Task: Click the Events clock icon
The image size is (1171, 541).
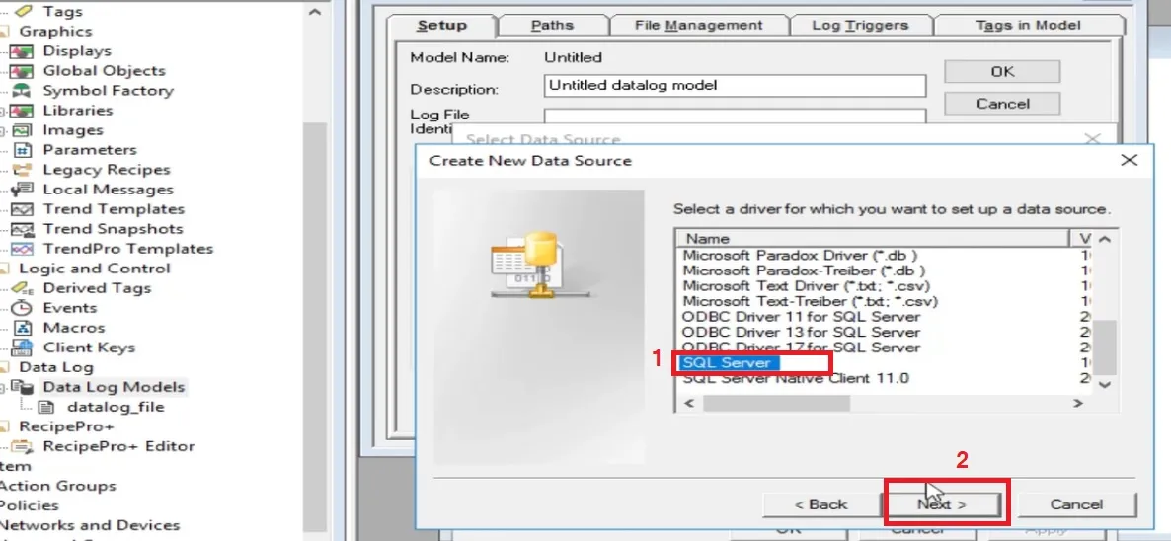Action: tap(24, 308)
